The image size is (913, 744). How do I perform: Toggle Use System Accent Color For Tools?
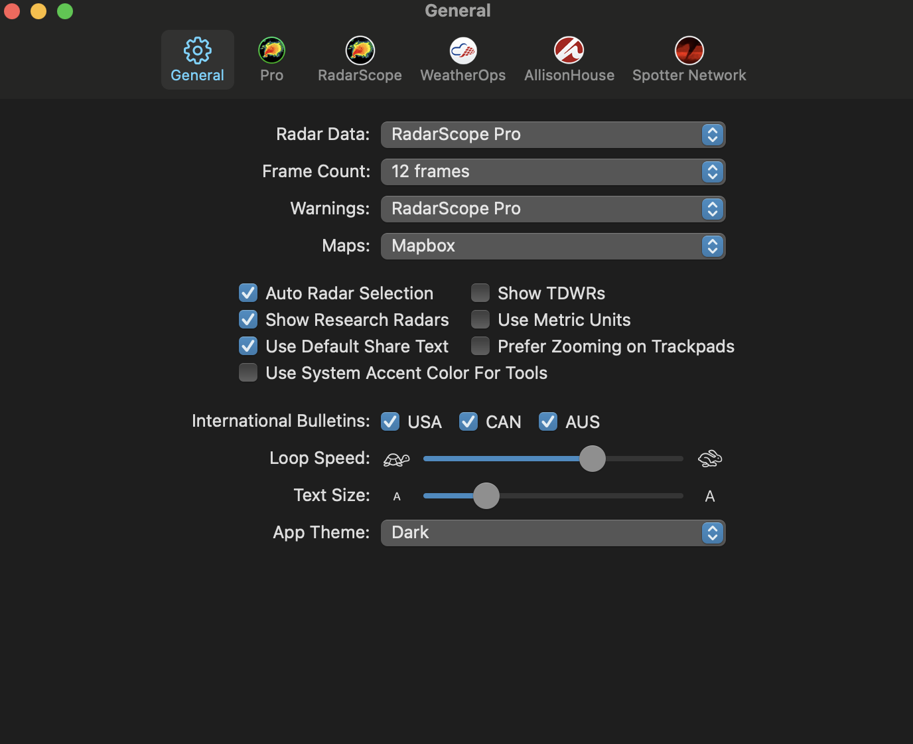pos(247,372)
